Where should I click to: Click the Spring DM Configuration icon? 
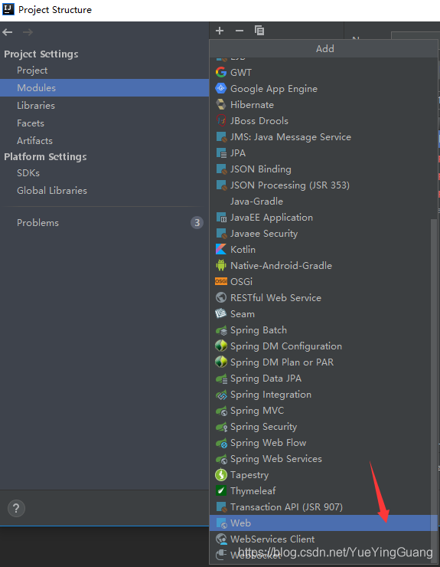coord(220,346)
